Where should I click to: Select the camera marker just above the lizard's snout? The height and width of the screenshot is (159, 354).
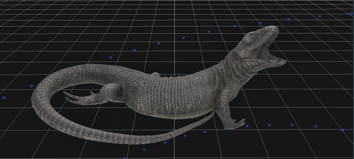[x=260, y=23]
